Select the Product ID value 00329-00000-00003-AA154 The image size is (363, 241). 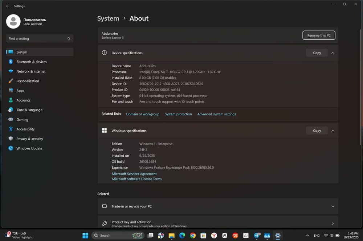click(x=159, y=90)
